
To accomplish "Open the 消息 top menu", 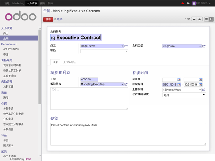I will click(7, 3).
